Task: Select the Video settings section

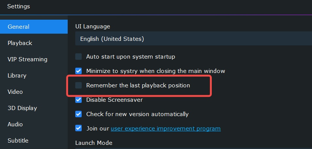Action: (34, 92)
